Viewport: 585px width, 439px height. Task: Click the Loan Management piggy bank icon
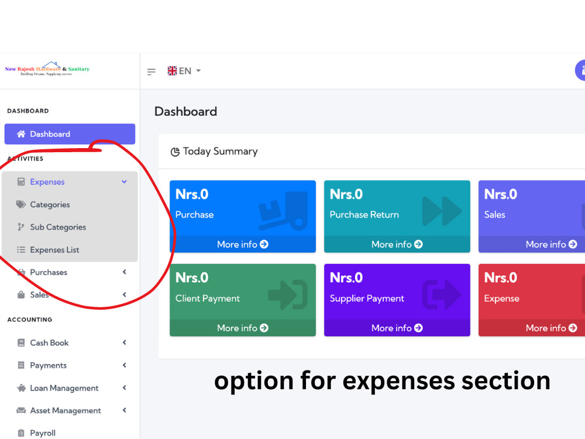coord(21,388)
